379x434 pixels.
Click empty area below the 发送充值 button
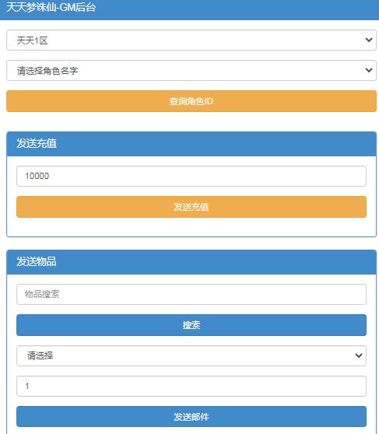coord(191,227)
